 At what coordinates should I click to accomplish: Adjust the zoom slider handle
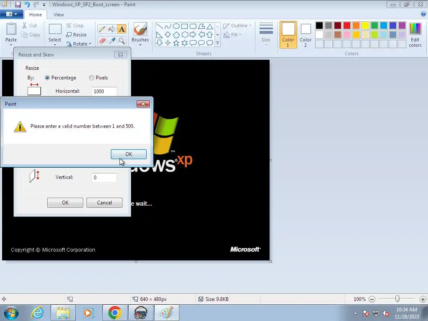397,299
